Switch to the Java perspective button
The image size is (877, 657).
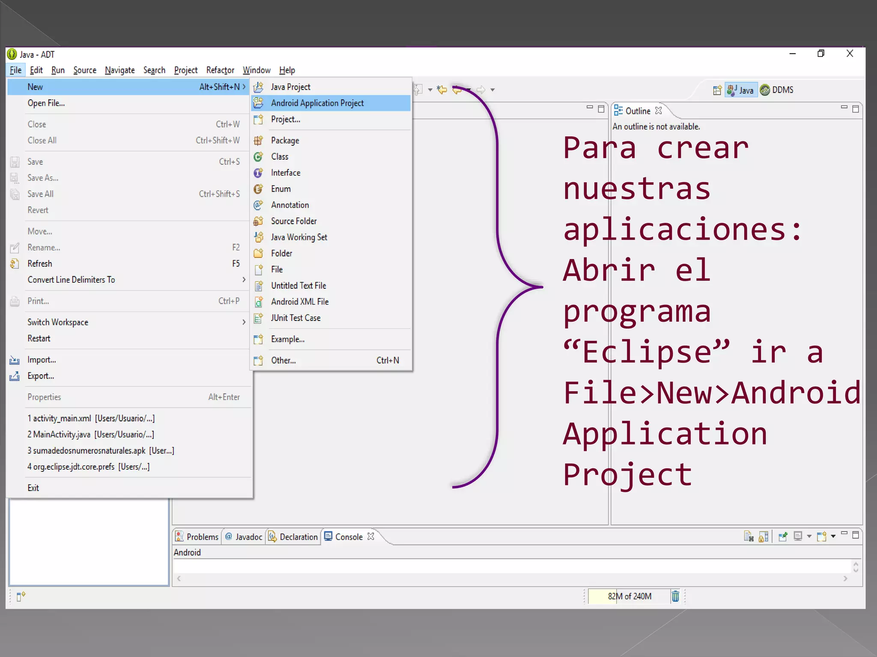pos(741,90)
